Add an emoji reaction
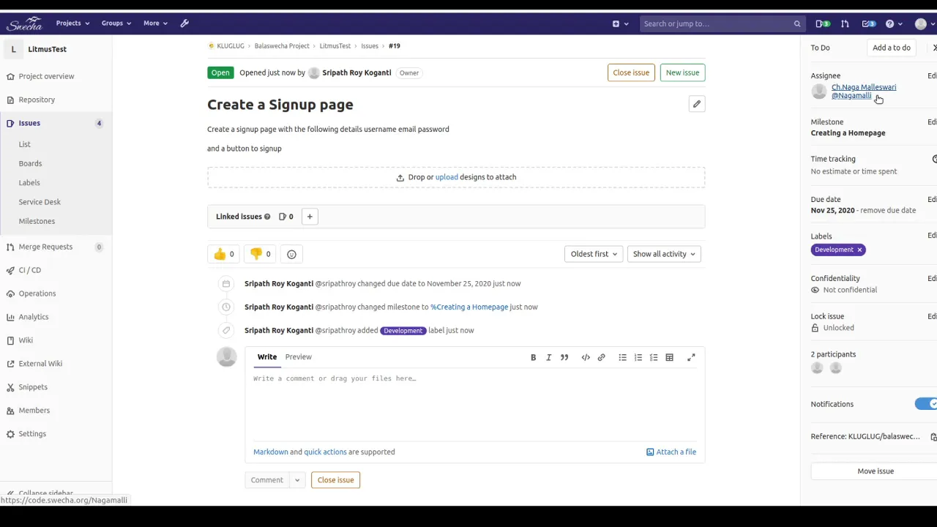937x527 pixels. (291, 254)
